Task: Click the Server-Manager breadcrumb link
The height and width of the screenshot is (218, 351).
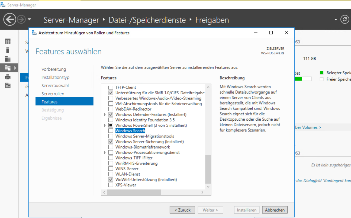Action: [x=71, y=20]
